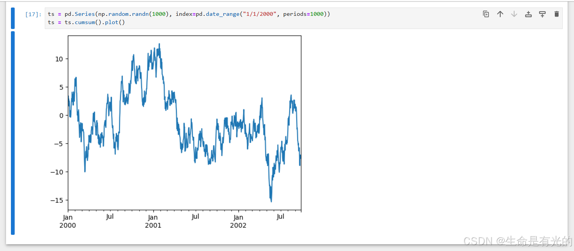
Task: Delete this cell with the trash icon
Action: [557, 14]
